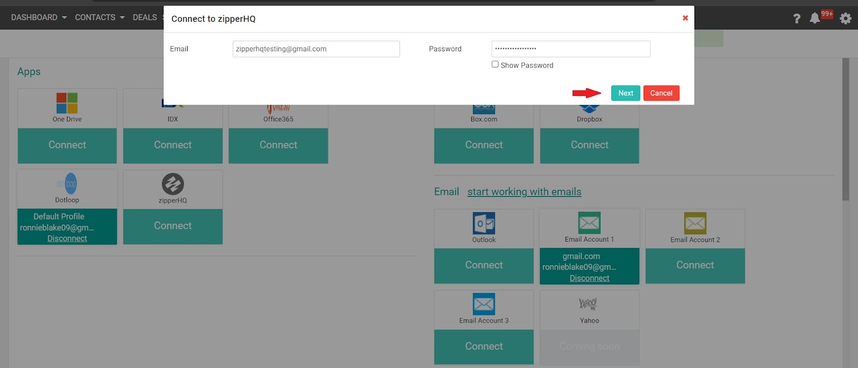Click the One Drive app icon
The width and height of the screenshot is (858, 368).
(67, 103)
